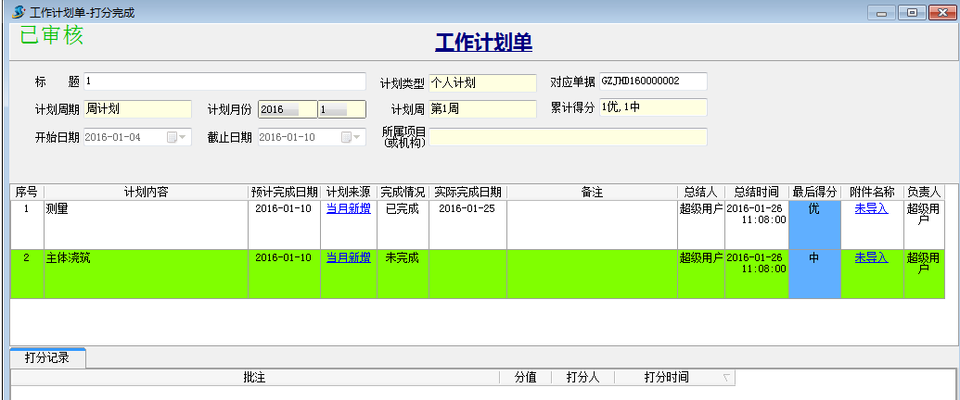Sort by 打分时间 column header arrow

coord(726,378)
